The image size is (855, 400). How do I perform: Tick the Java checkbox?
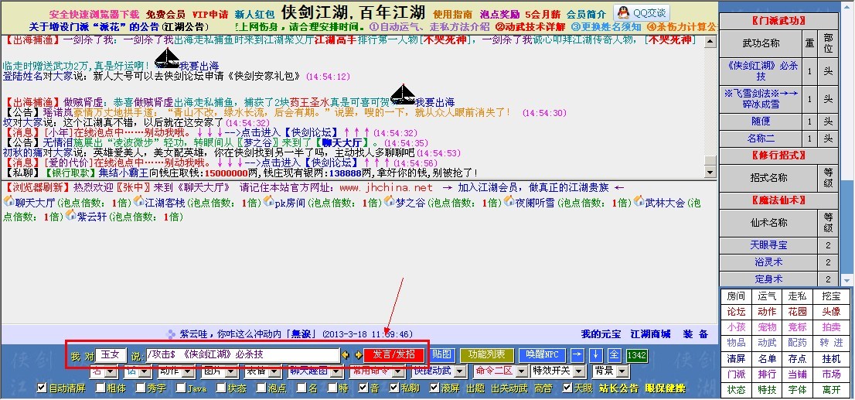[x=180, y=388]
